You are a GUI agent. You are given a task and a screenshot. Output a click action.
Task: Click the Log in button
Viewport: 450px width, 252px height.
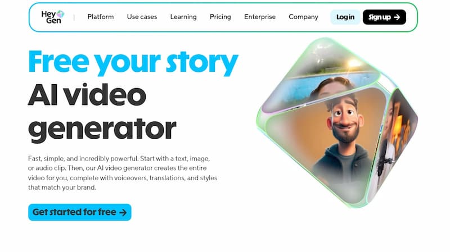coord(345,17)
